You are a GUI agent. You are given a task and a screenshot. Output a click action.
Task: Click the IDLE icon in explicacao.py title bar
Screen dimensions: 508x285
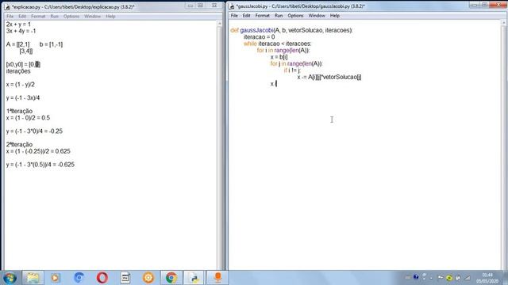point(7,6)
